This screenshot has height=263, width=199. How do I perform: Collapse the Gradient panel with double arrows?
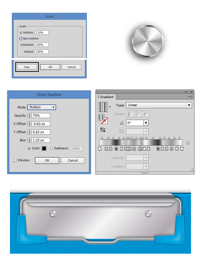(x=186, y=92)
